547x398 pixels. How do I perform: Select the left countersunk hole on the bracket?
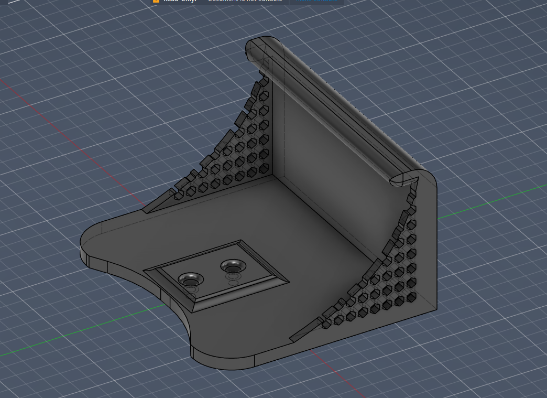pyautogui.click(x=191, y=279)
